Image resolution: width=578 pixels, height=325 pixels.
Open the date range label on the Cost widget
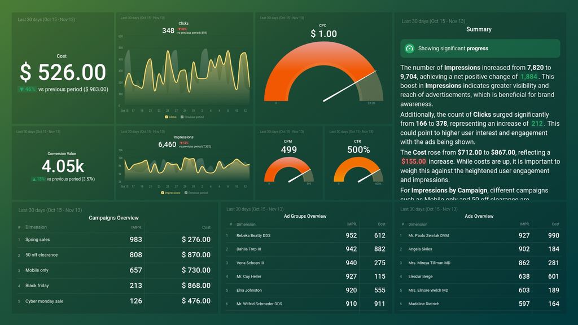coord(46,20)
